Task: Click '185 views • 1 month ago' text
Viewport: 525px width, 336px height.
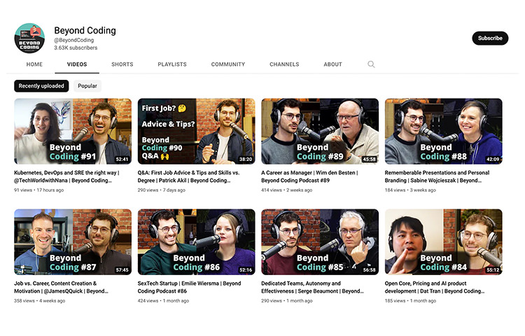Action: pyautogui.click(x=410, y=301)
